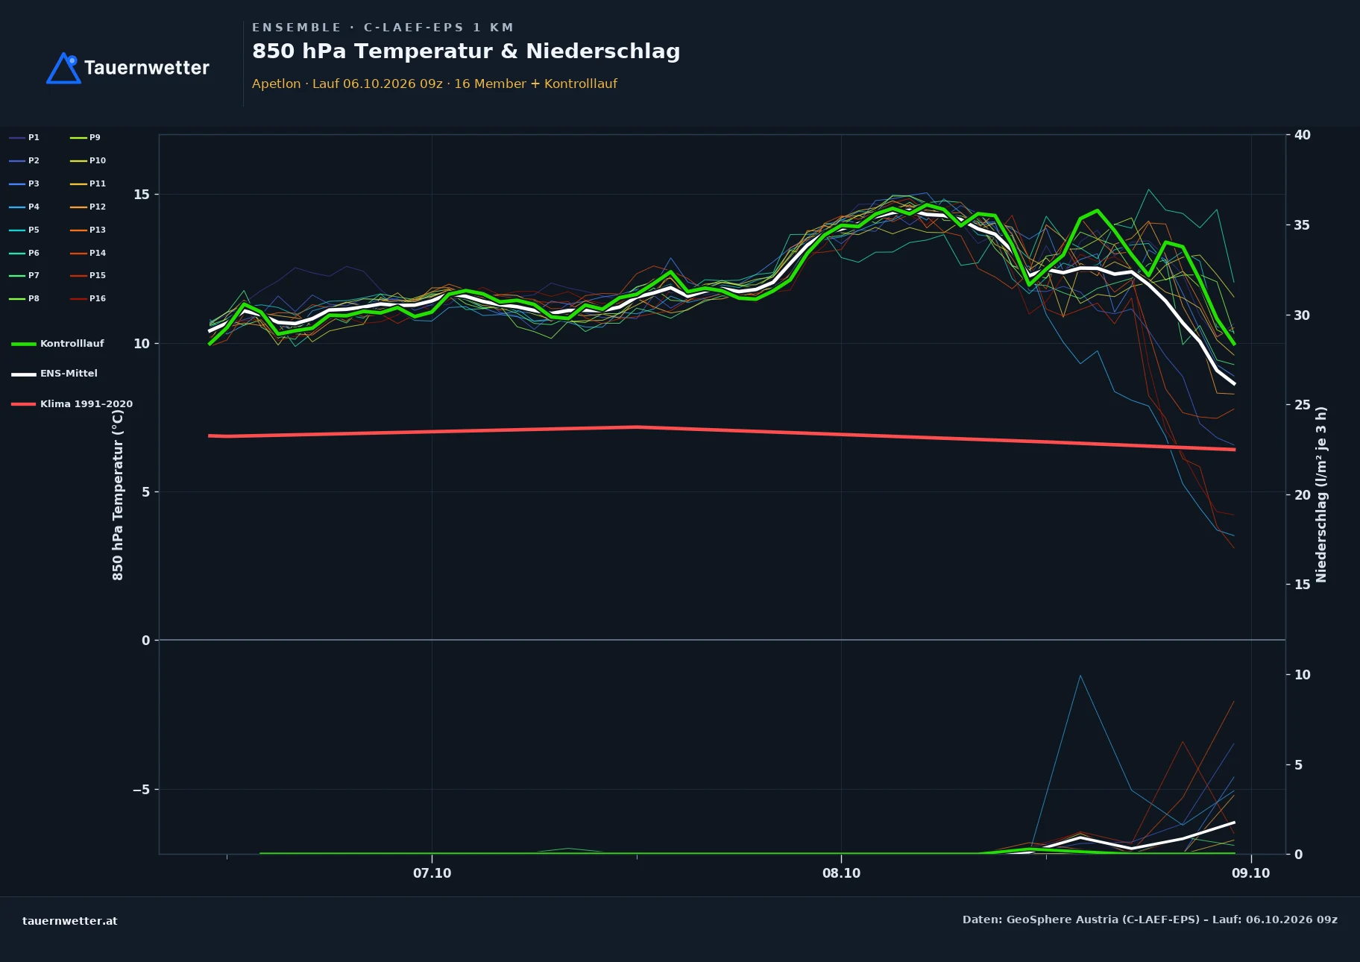Screen dimensions: 1360x962
Task: Click the 07.10 date axis label
Action: [x=432, y=873]
